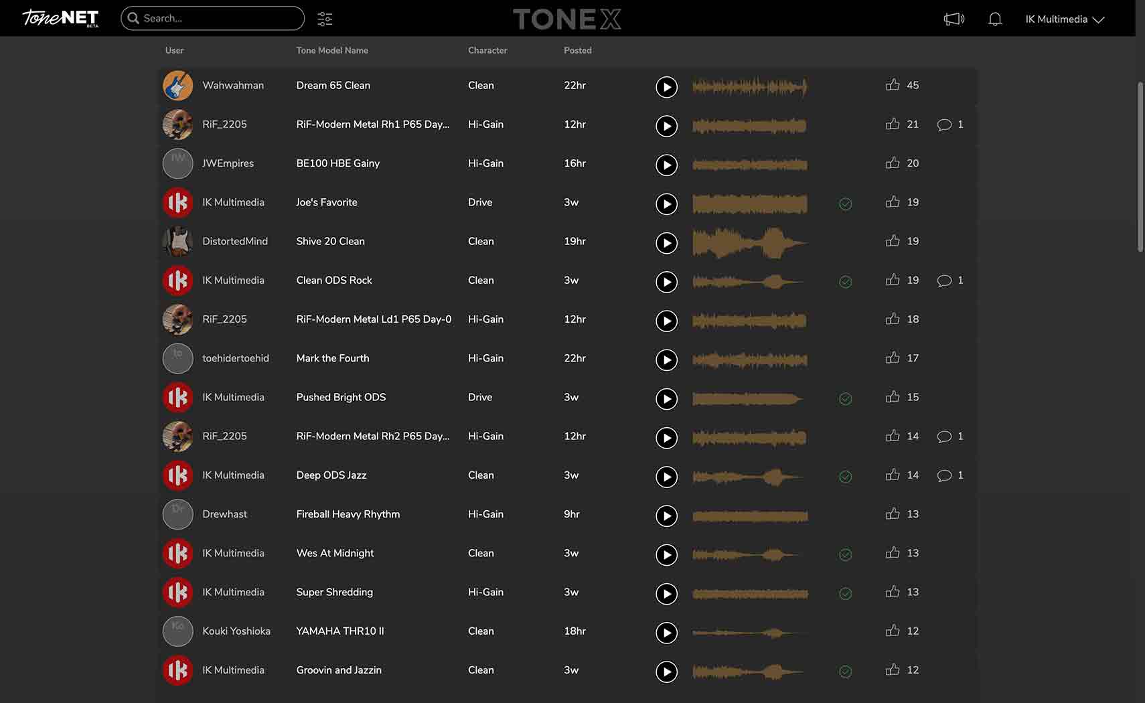Play Mark the Fourth preview
This screenshot has width=1145, height=703.
point(666,360)
